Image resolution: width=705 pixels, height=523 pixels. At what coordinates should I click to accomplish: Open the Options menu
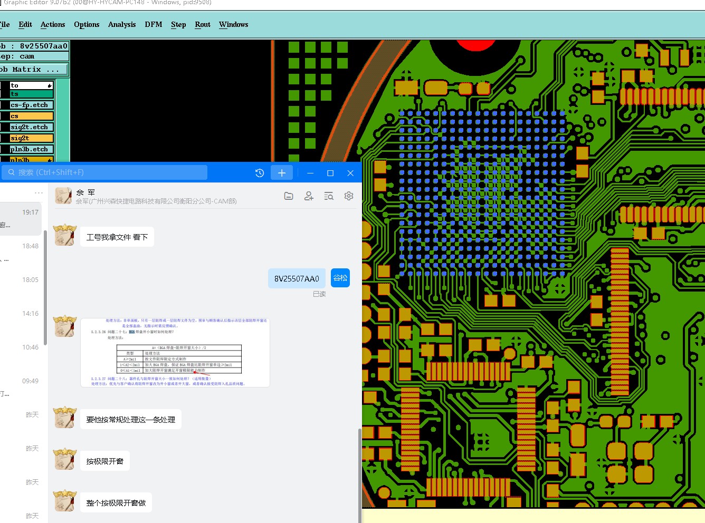(87, 24)
